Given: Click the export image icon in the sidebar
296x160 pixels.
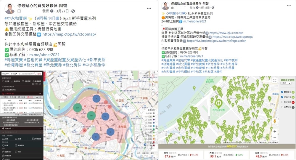Looking at the screenshot, I should (33, 139).
